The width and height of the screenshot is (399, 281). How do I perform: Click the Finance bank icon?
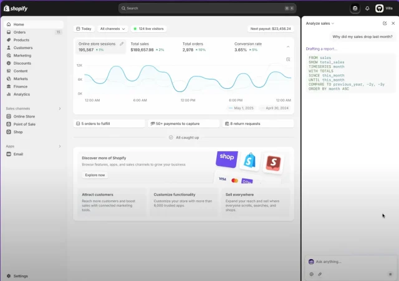click(x=9, y=86)
